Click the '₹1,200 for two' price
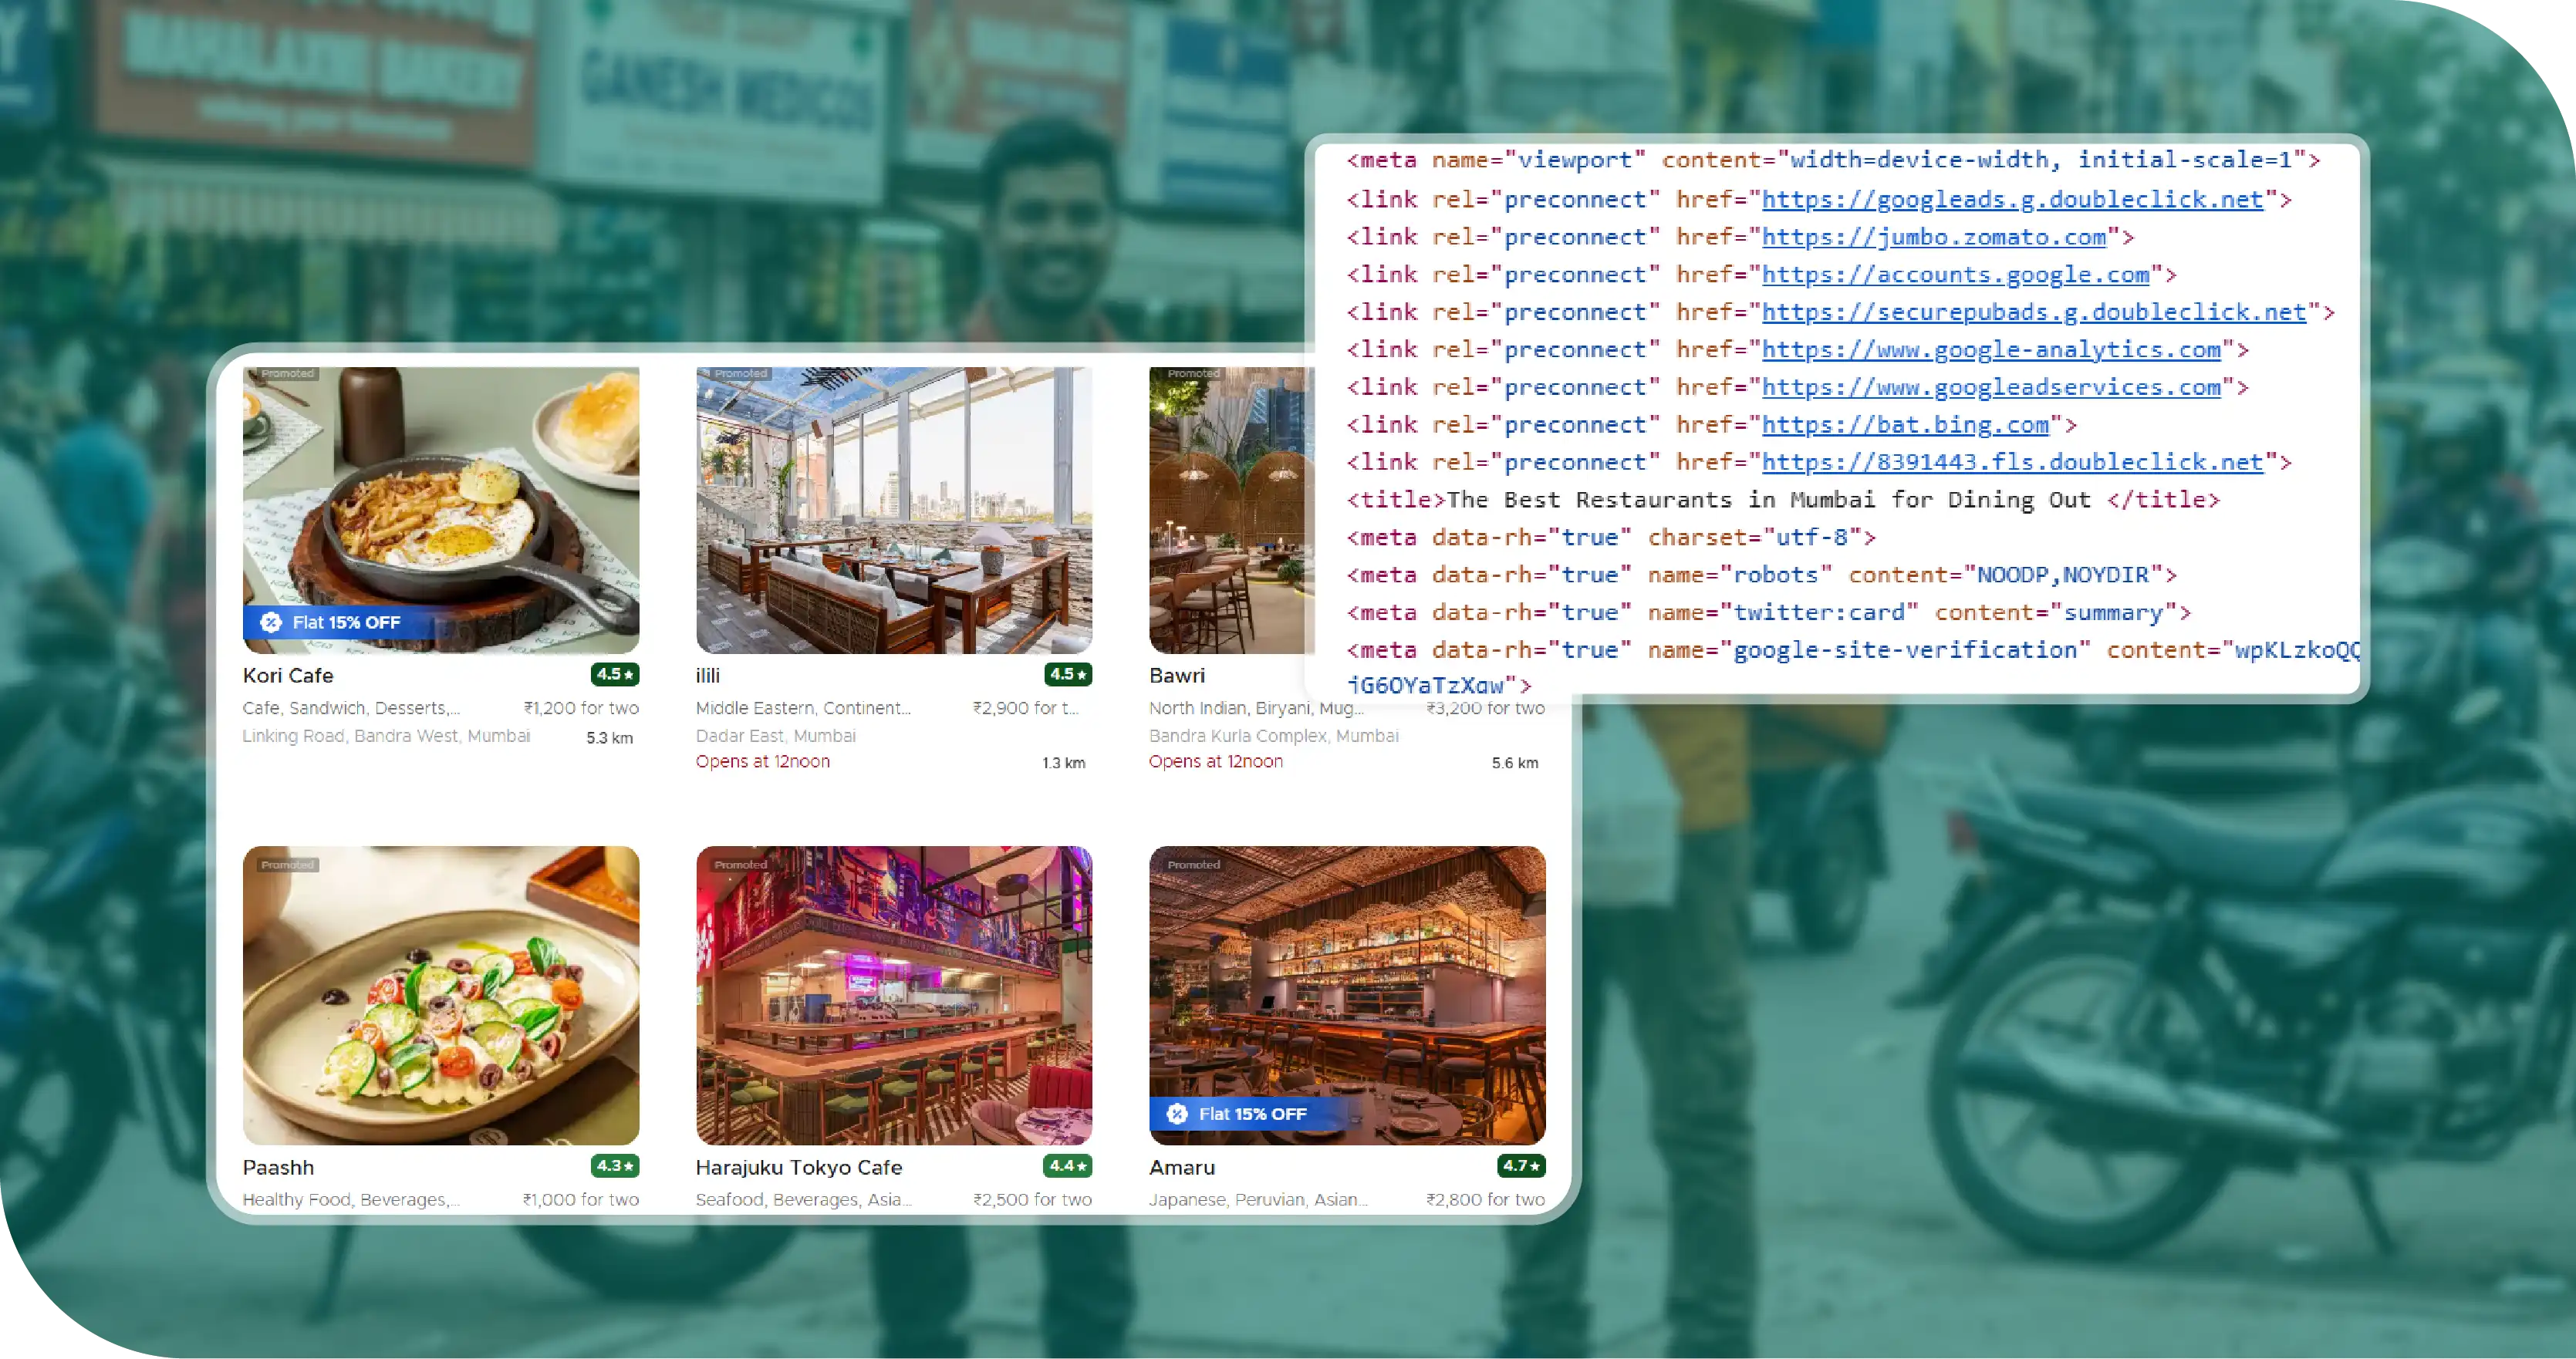This screenshot has height=1359, width=2576. pos(581,708)
